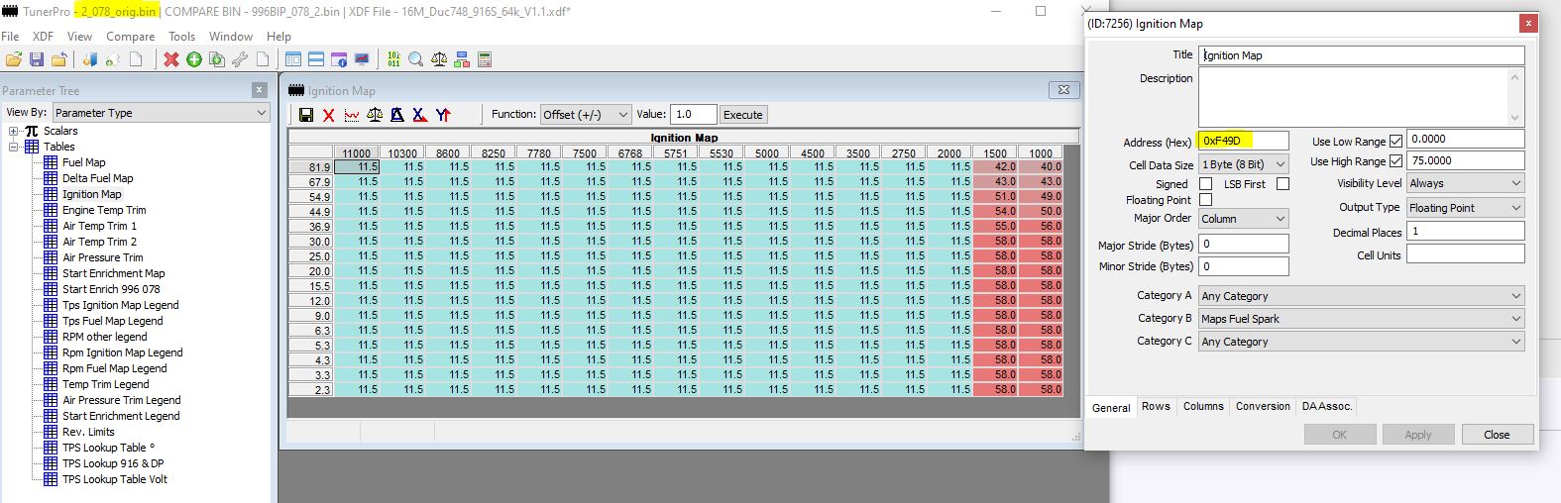
Task: Click the Value field showing 1.0
Action: pyautogui.click(x=693, y=115)
